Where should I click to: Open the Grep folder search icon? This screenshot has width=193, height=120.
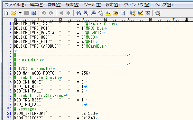pyautogui.click(x=115, y=13)
